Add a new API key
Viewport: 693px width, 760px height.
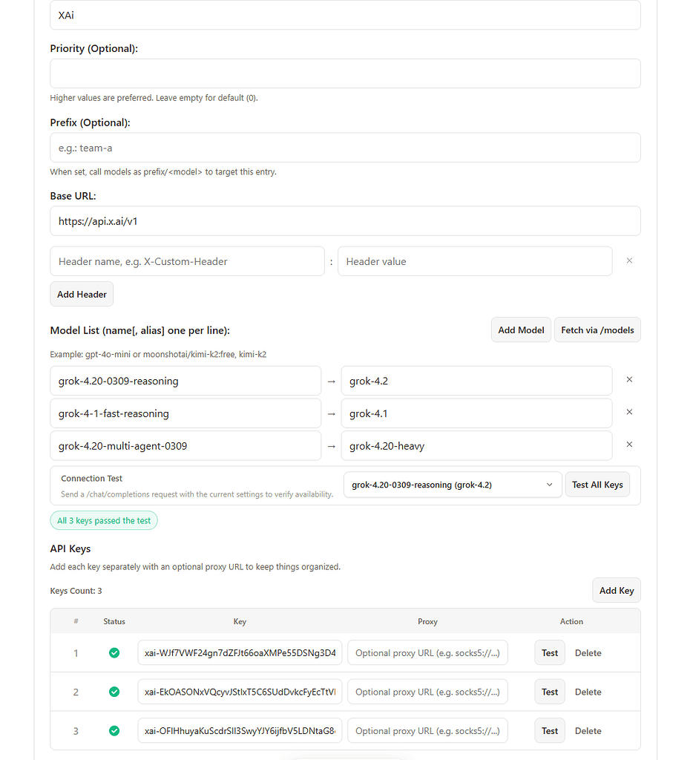(617, 590)
